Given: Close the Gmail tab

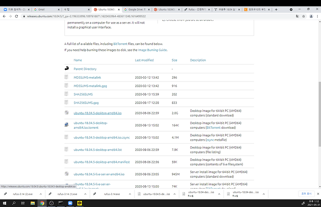Looking at the screenshot, I should (59, 9).
